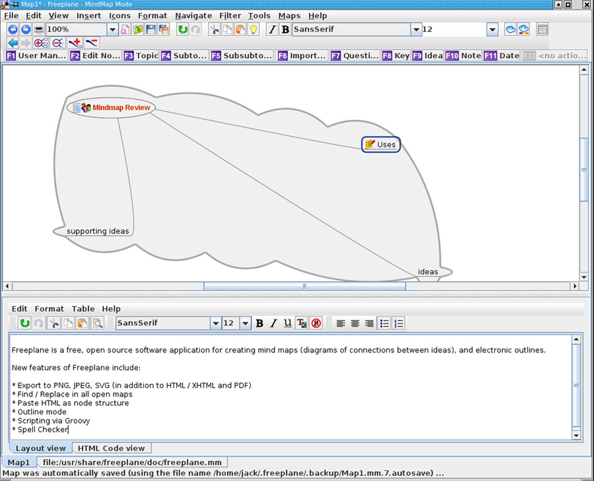Image resolution: width=594 pixels, height=481 pixels.
Task: Toggle underline in the note editor
Action: (288, 323)
